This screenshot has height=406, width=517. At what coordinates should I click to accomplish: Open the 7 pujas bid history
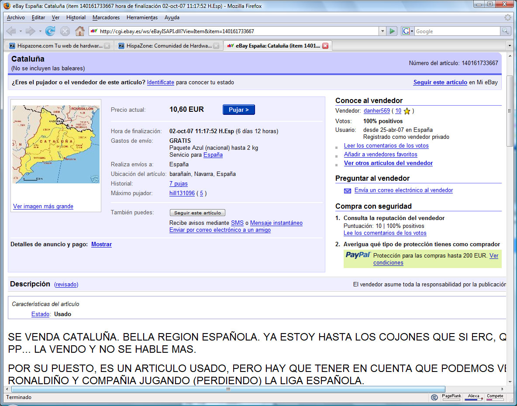[x=179, y=183]
